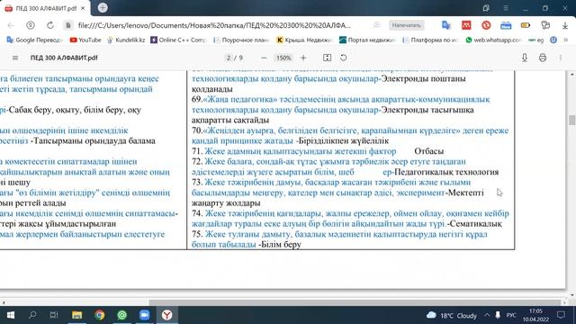This screenshot has height=324, width=576.
Task: Go back with the browser back arrow
Action: tap(11, 25)
